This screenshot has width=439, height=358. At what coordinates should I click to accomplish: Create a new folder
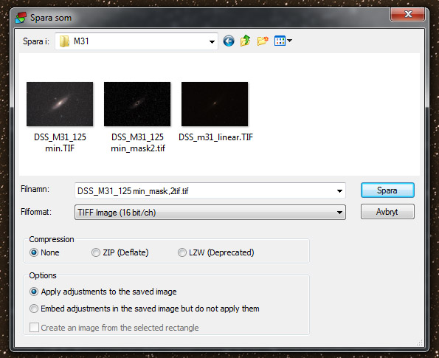click(x=263, y=41)
